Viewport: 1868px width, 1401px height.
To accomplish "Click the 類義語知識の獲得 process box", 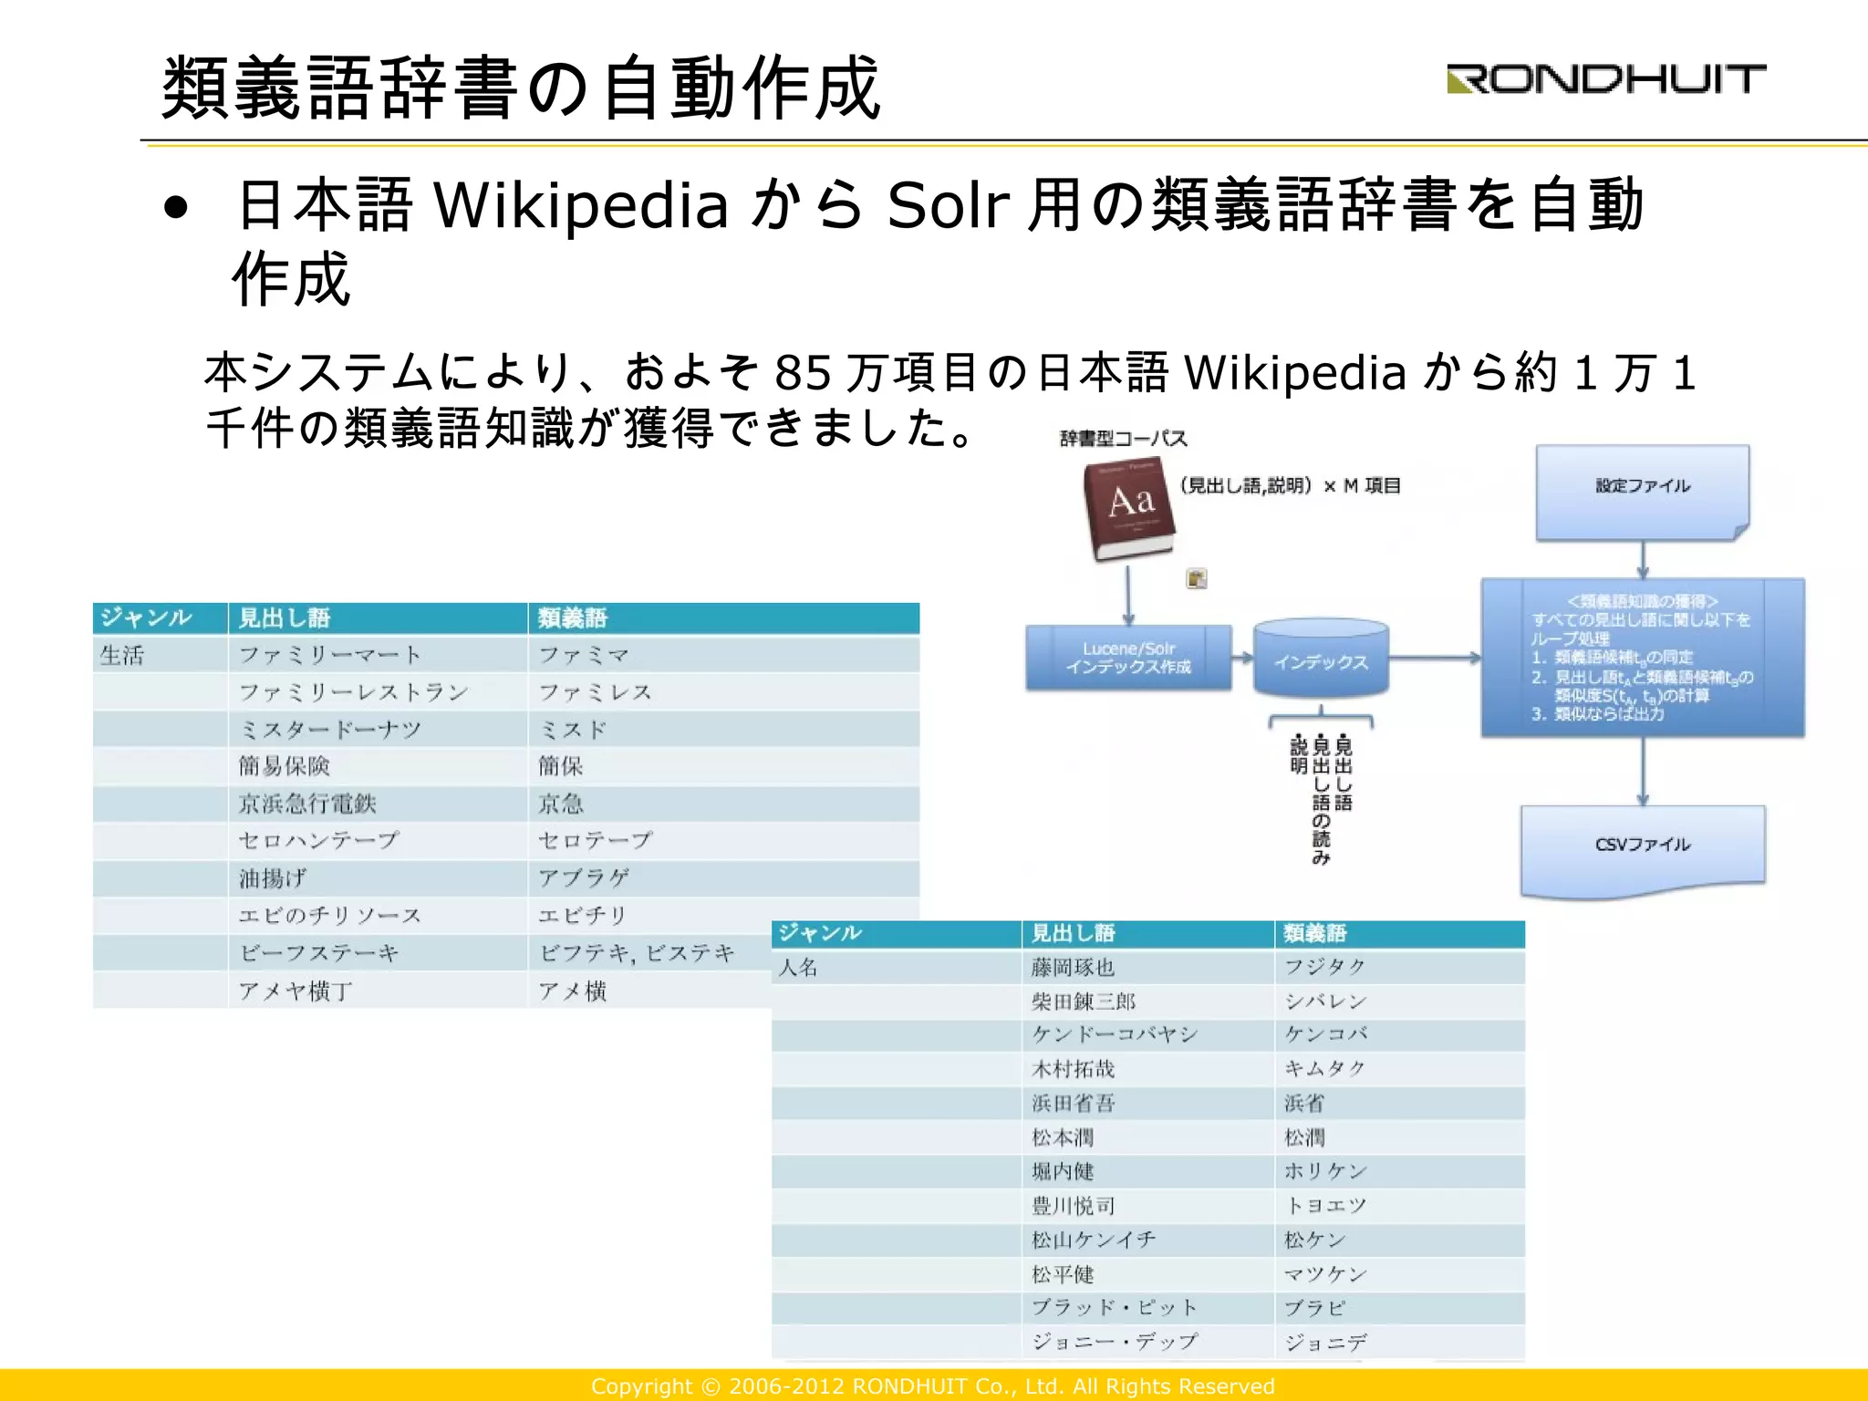I will click(x=1643, y=658).
